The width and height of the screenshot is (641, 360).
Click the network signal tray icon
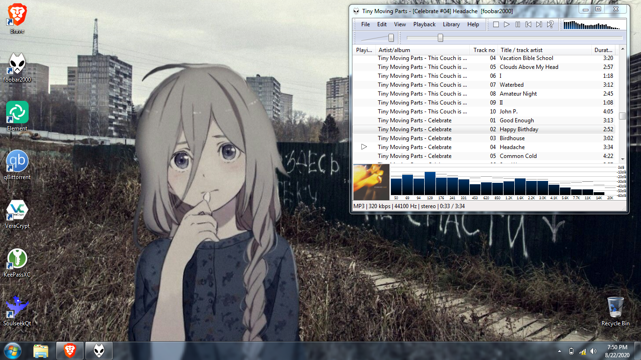pos(582,351)
